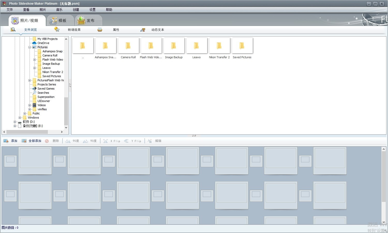This screenshot has height=233, width=388.
Task: Click the 全部添加 add all button
Action: pos(31,141)
